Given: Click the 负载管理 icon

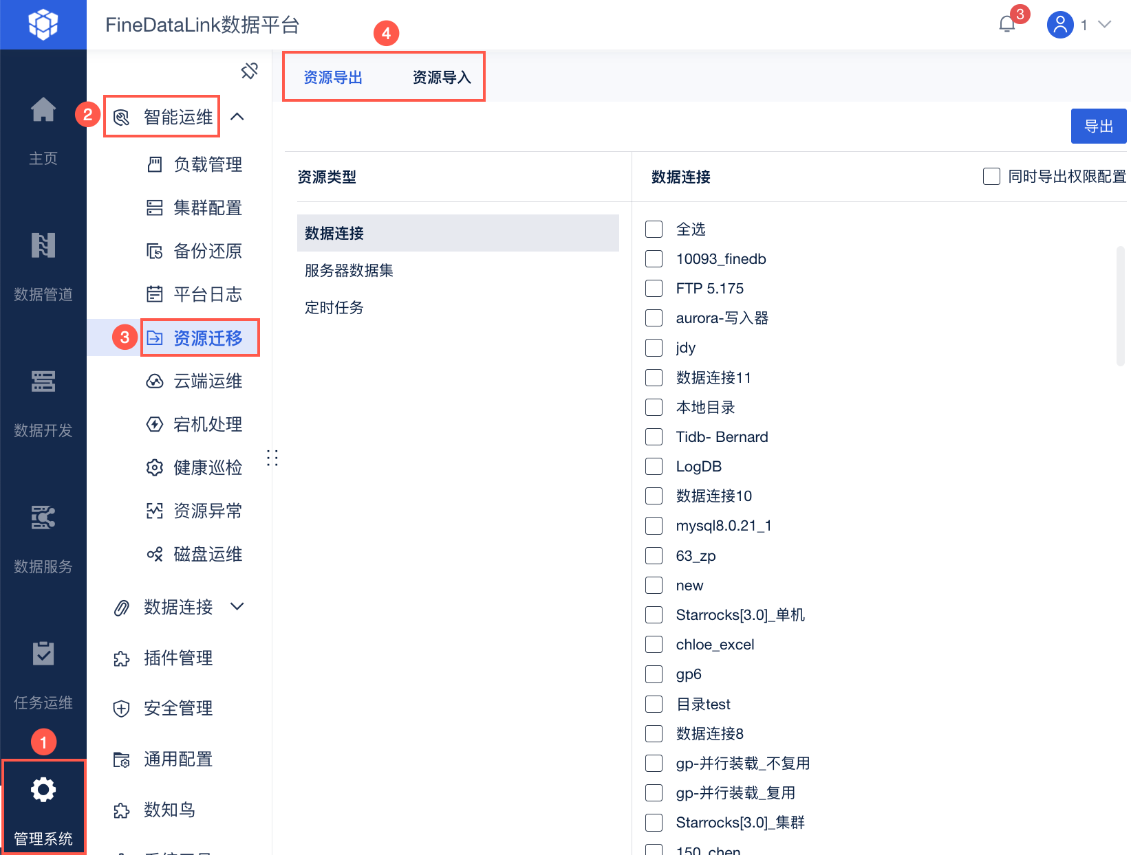Looking at the screenshot, I should point(155,164).
